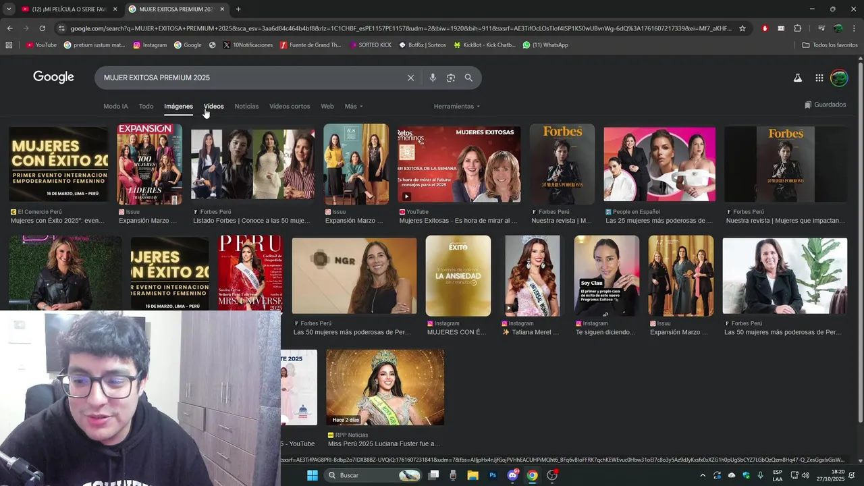
Task: Open the taskbar volume control
Action: click(805, 475)
